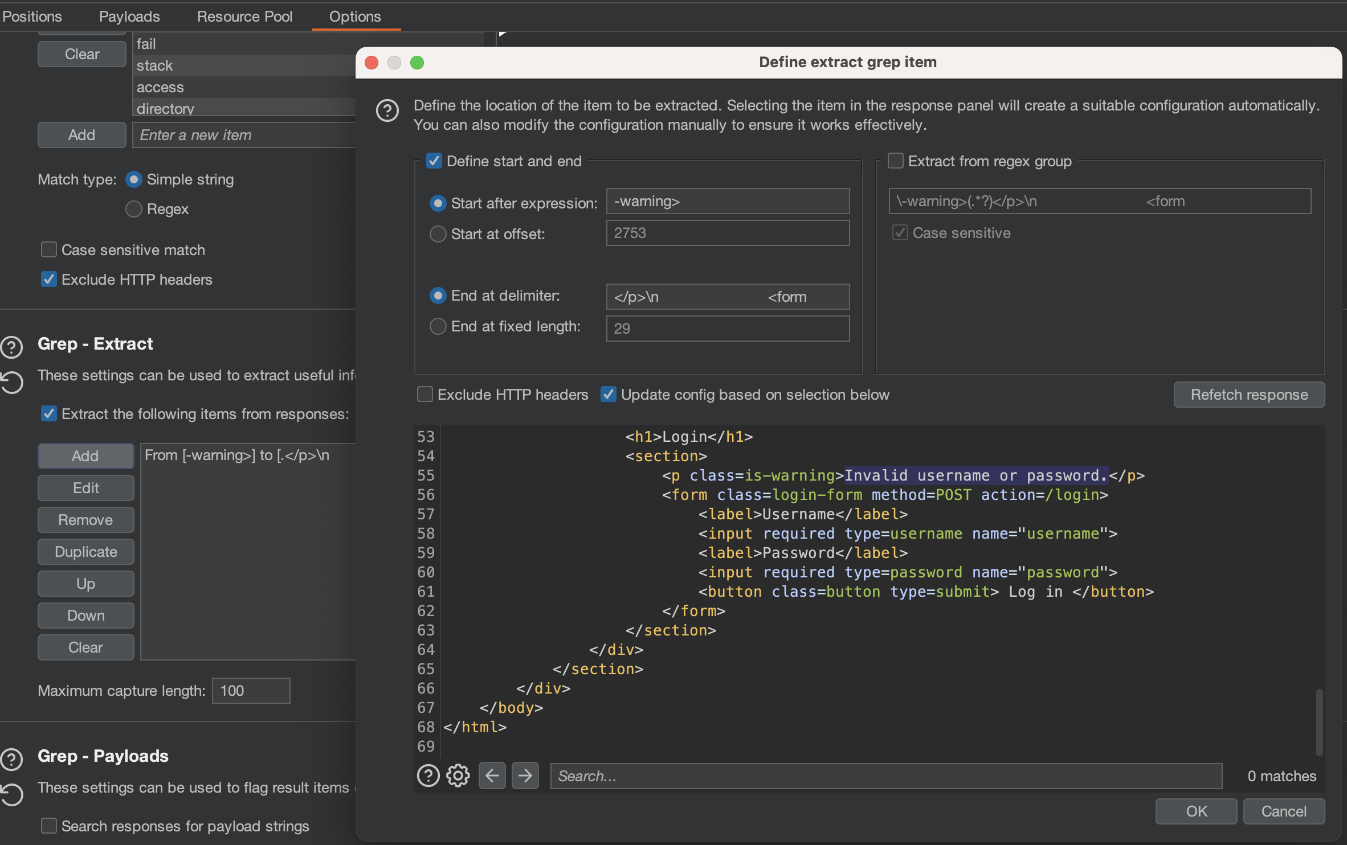Choose End at fixed length option
1347x845 pixels.
438,326
